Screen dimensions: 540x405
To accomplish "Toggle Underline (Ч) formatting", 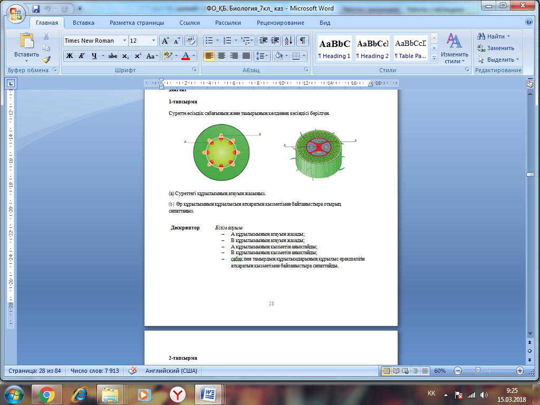I will point(94,56).
